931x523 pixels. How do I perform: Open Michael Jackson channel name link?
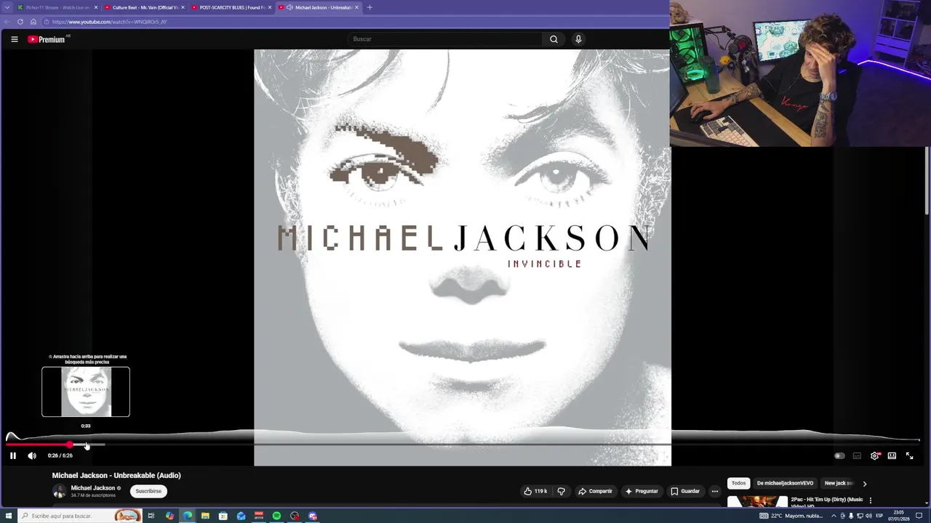click(92, 488)
